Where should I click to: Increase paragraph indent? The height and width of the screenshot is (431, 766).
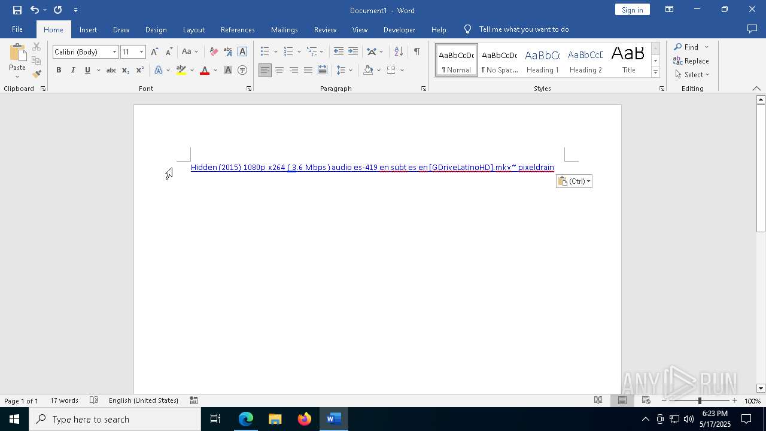[353, 52]
